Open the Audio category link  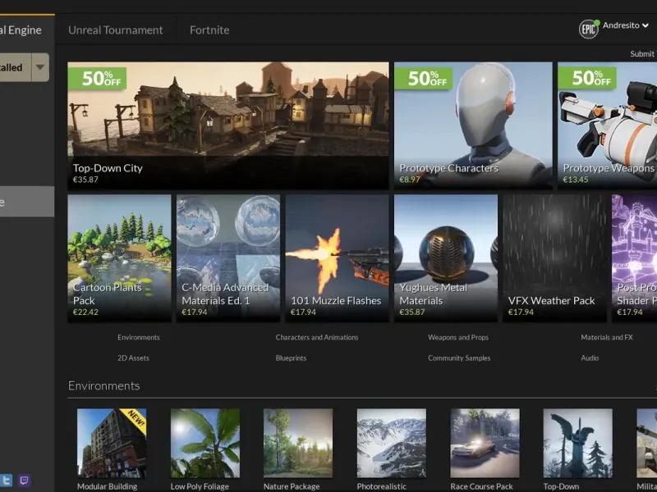590,358
